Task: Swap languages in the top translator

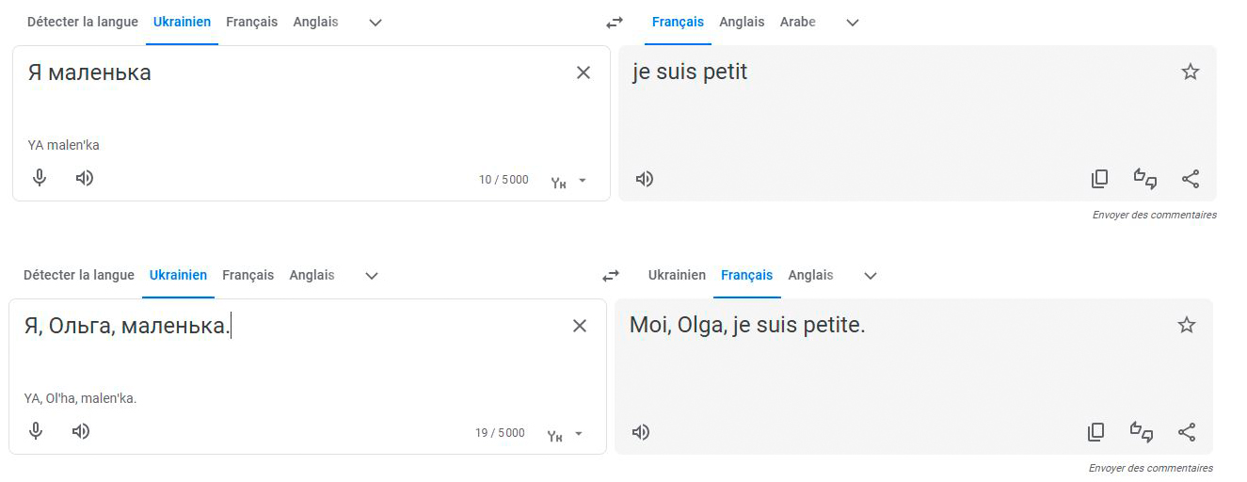Action: tap(615, 23)
